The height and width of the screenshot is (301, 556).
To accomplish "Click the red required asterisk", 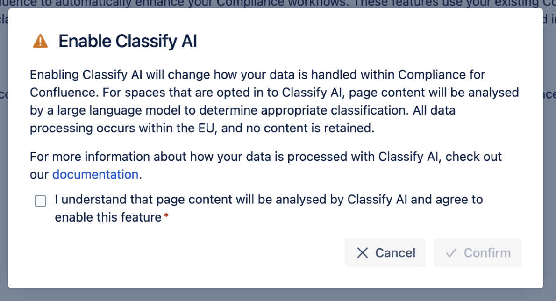I will click(166, 215).
